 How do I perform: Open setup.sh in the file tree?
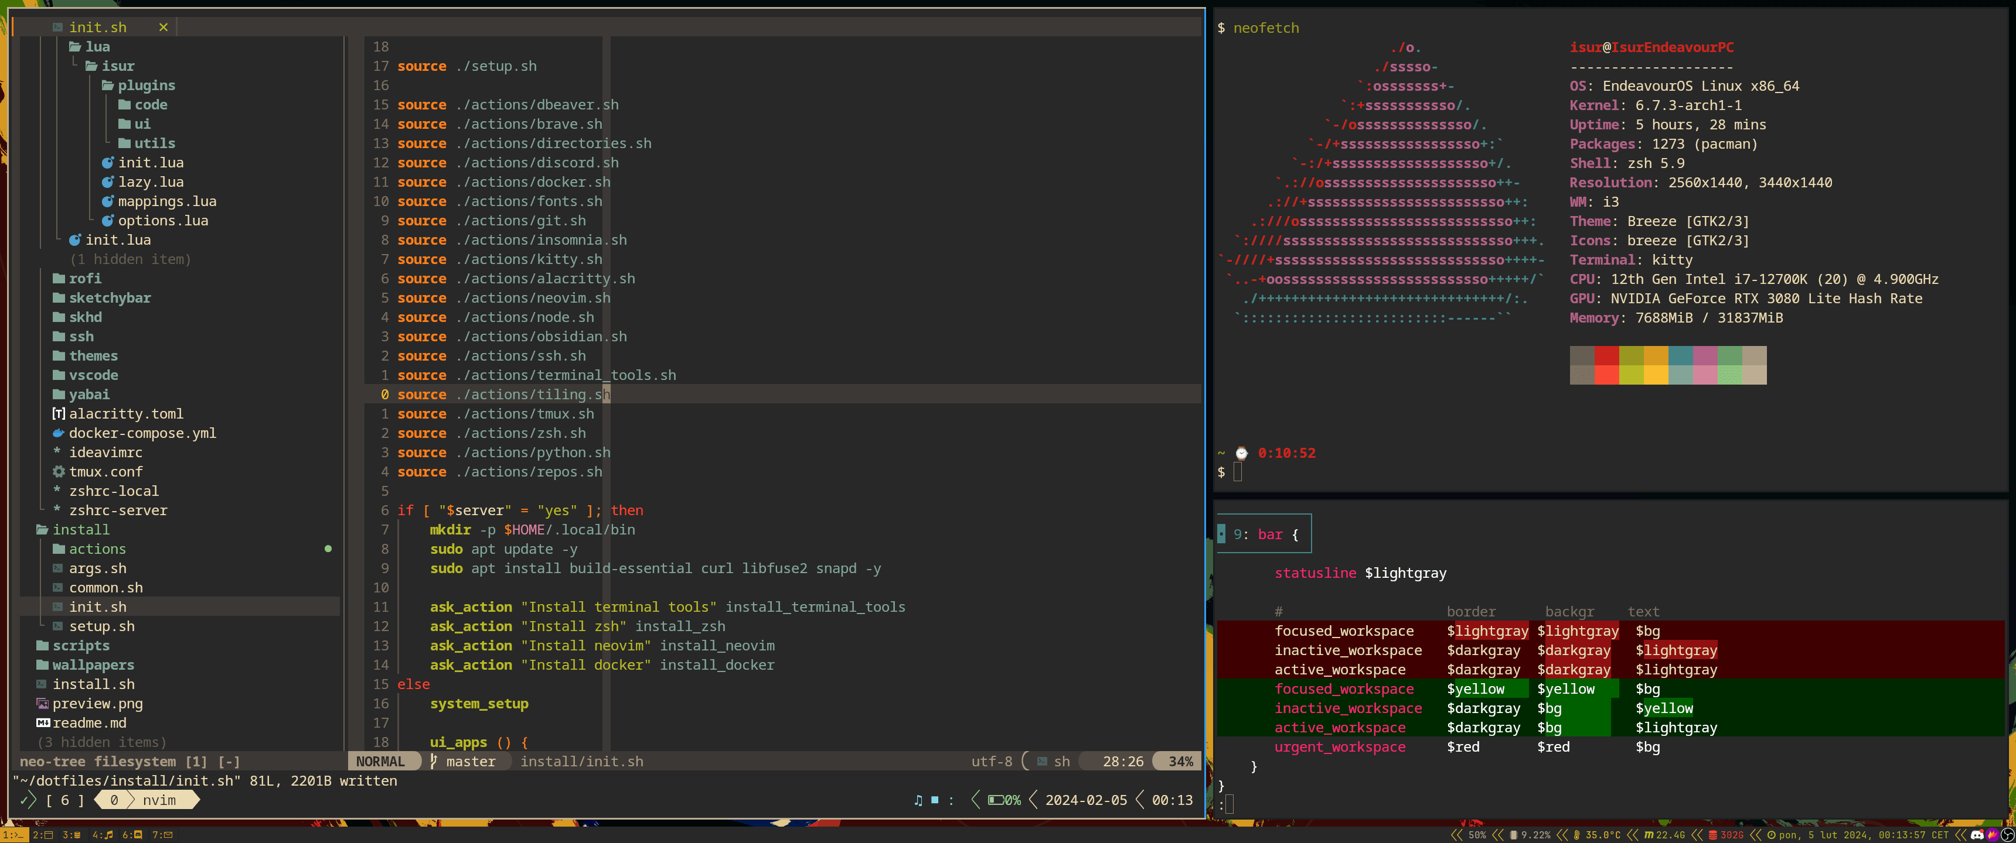click(x=101, y=626)
